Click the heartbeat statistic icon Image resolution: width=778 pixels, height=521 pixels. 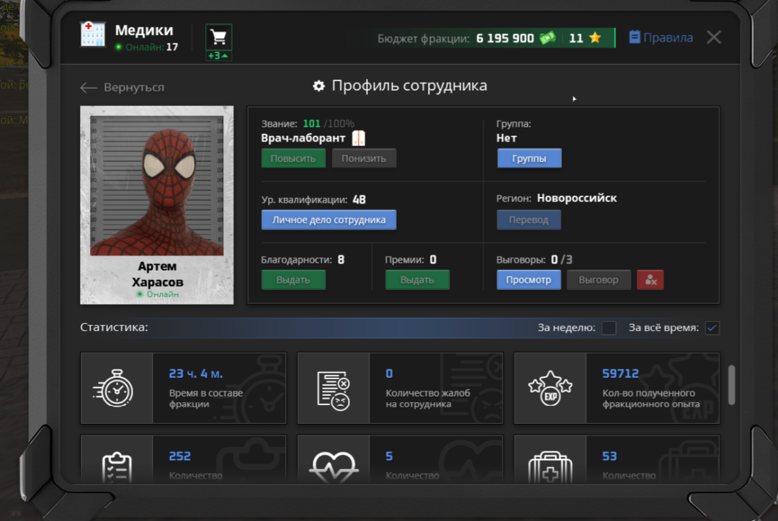point(334,467)
